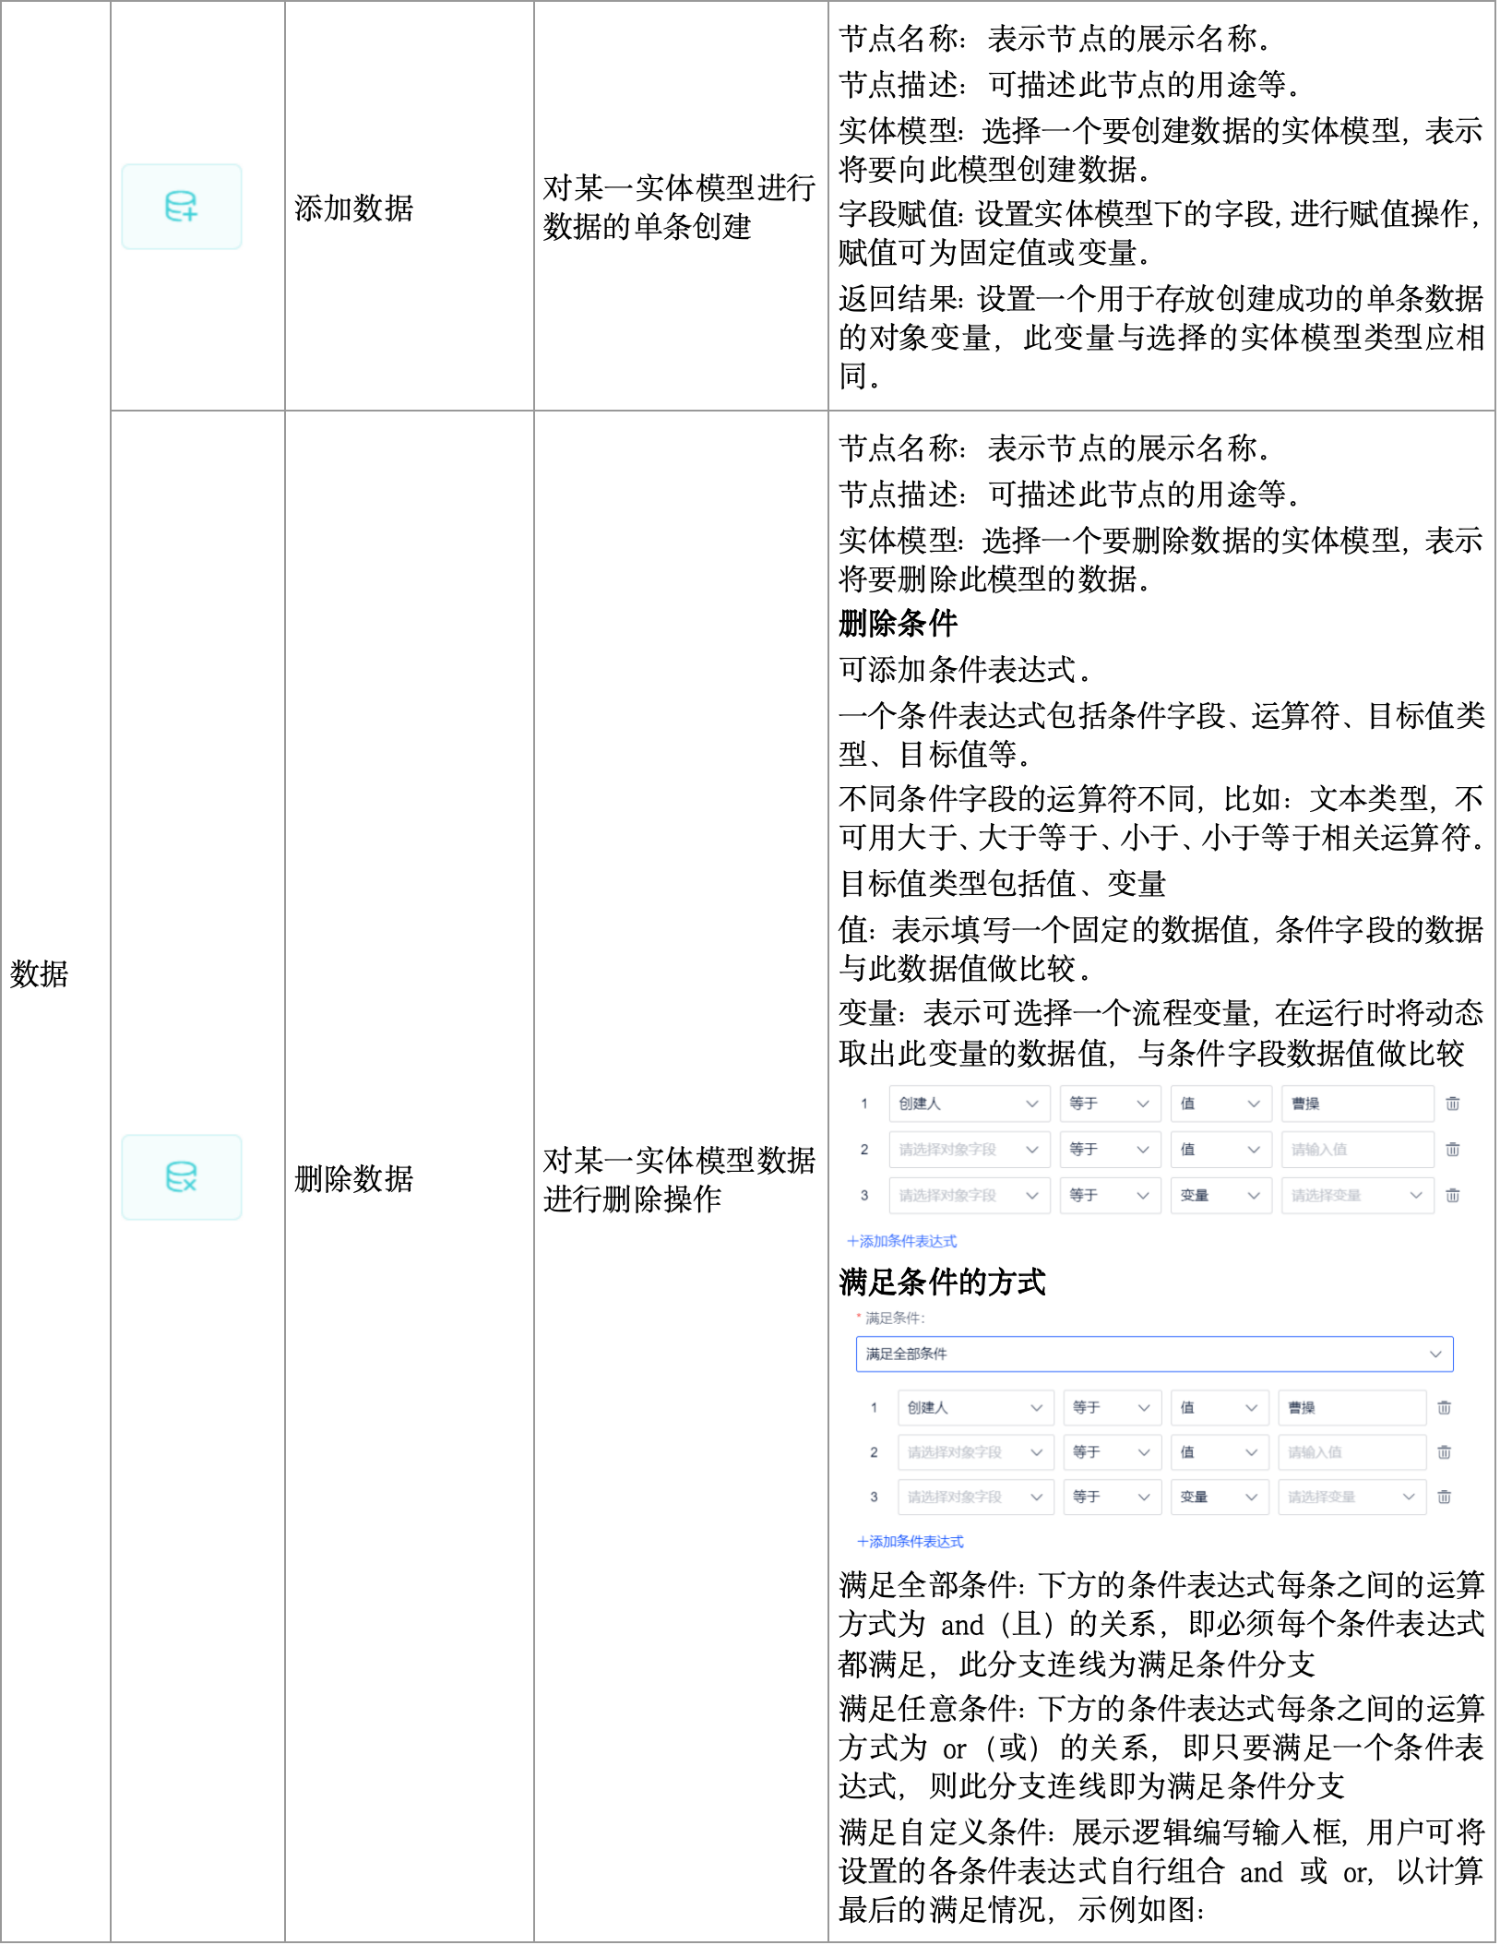Open row 2 等于 operator in the 删除条件 list
This screenshot has height=1945, width=1500.
click(1111, 1150)
